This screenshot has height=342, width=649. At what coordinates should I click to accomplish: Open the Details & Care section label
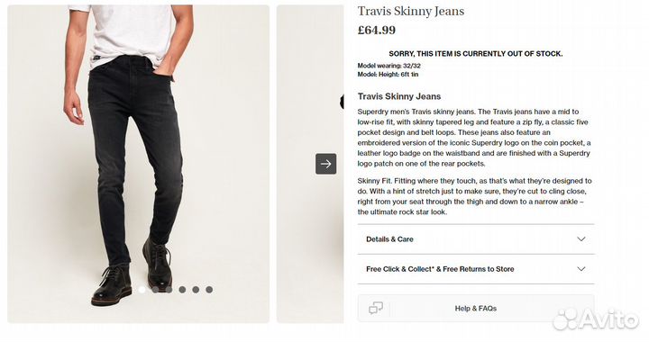(x=389, y=239)
